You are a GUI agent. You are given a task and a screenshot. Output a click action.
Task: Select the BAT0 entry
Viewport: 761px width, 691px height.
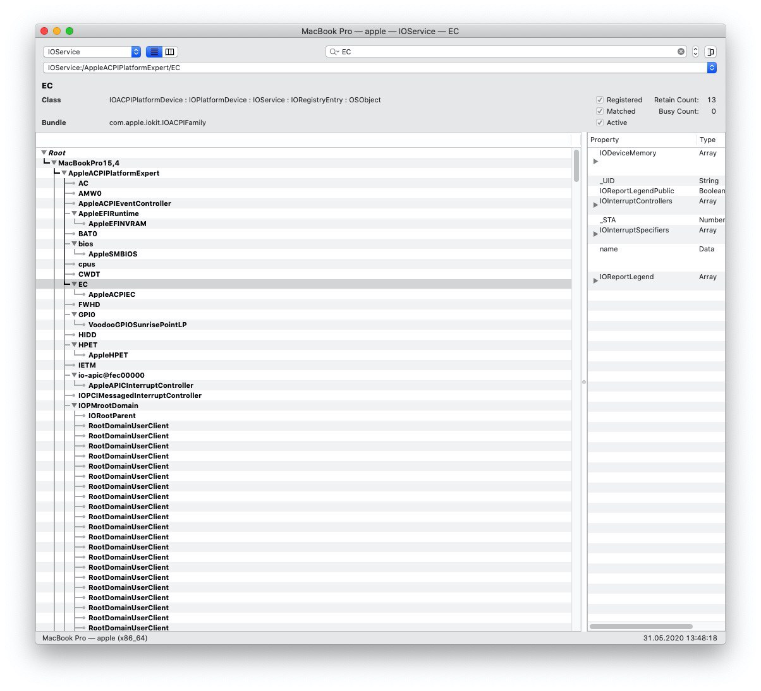coord(88,234)
